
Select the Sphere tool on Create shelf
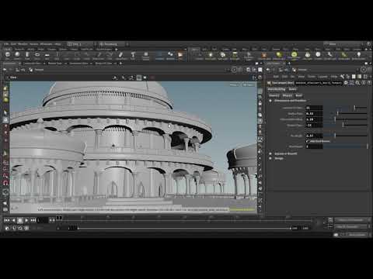(x=17, y=55)
